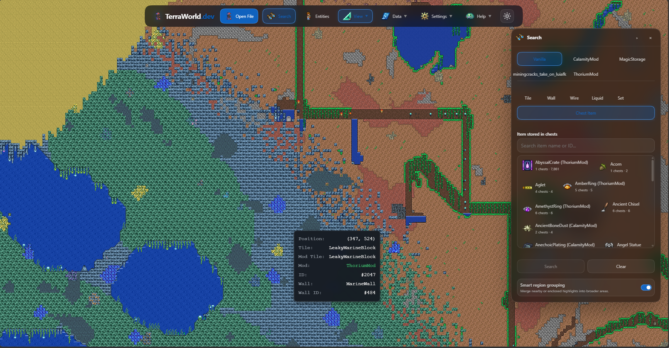Screen dimensions: 669x348
Task: Click the Search button in the panel
Action: (551, 266)
